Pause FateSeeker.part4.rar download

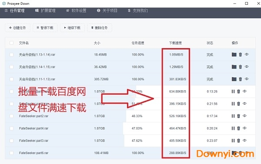[x=233, y=128]
